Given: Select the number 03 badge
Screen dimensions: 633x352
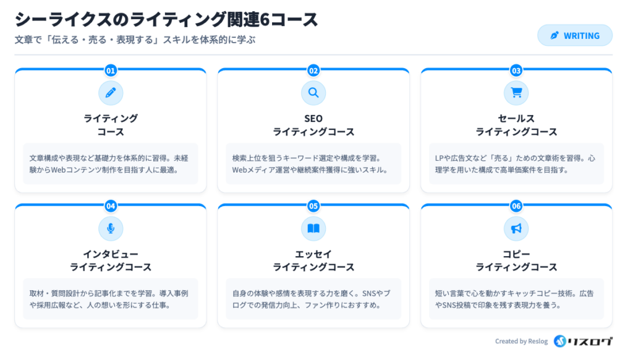Looking at the screenshot, I should (516, 71).
